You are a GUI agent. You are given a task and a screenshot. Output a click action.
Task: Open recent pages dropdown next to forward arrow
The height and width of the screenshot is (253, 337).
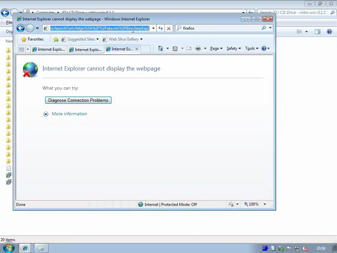click(x=38, y=28)
